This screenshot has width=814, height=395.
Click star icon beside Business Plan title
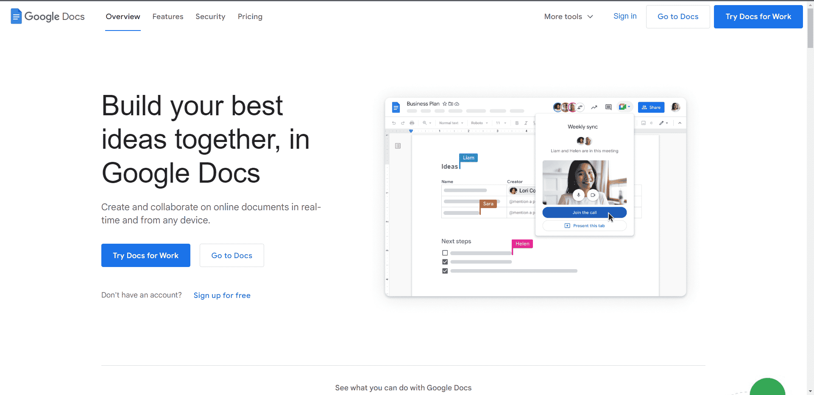[445, 104]
